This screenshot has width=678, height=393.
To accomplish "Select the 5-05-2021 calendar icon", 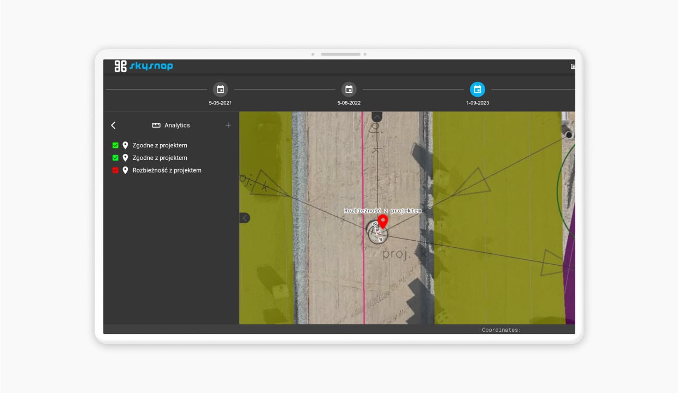I will tap(221, 89).
